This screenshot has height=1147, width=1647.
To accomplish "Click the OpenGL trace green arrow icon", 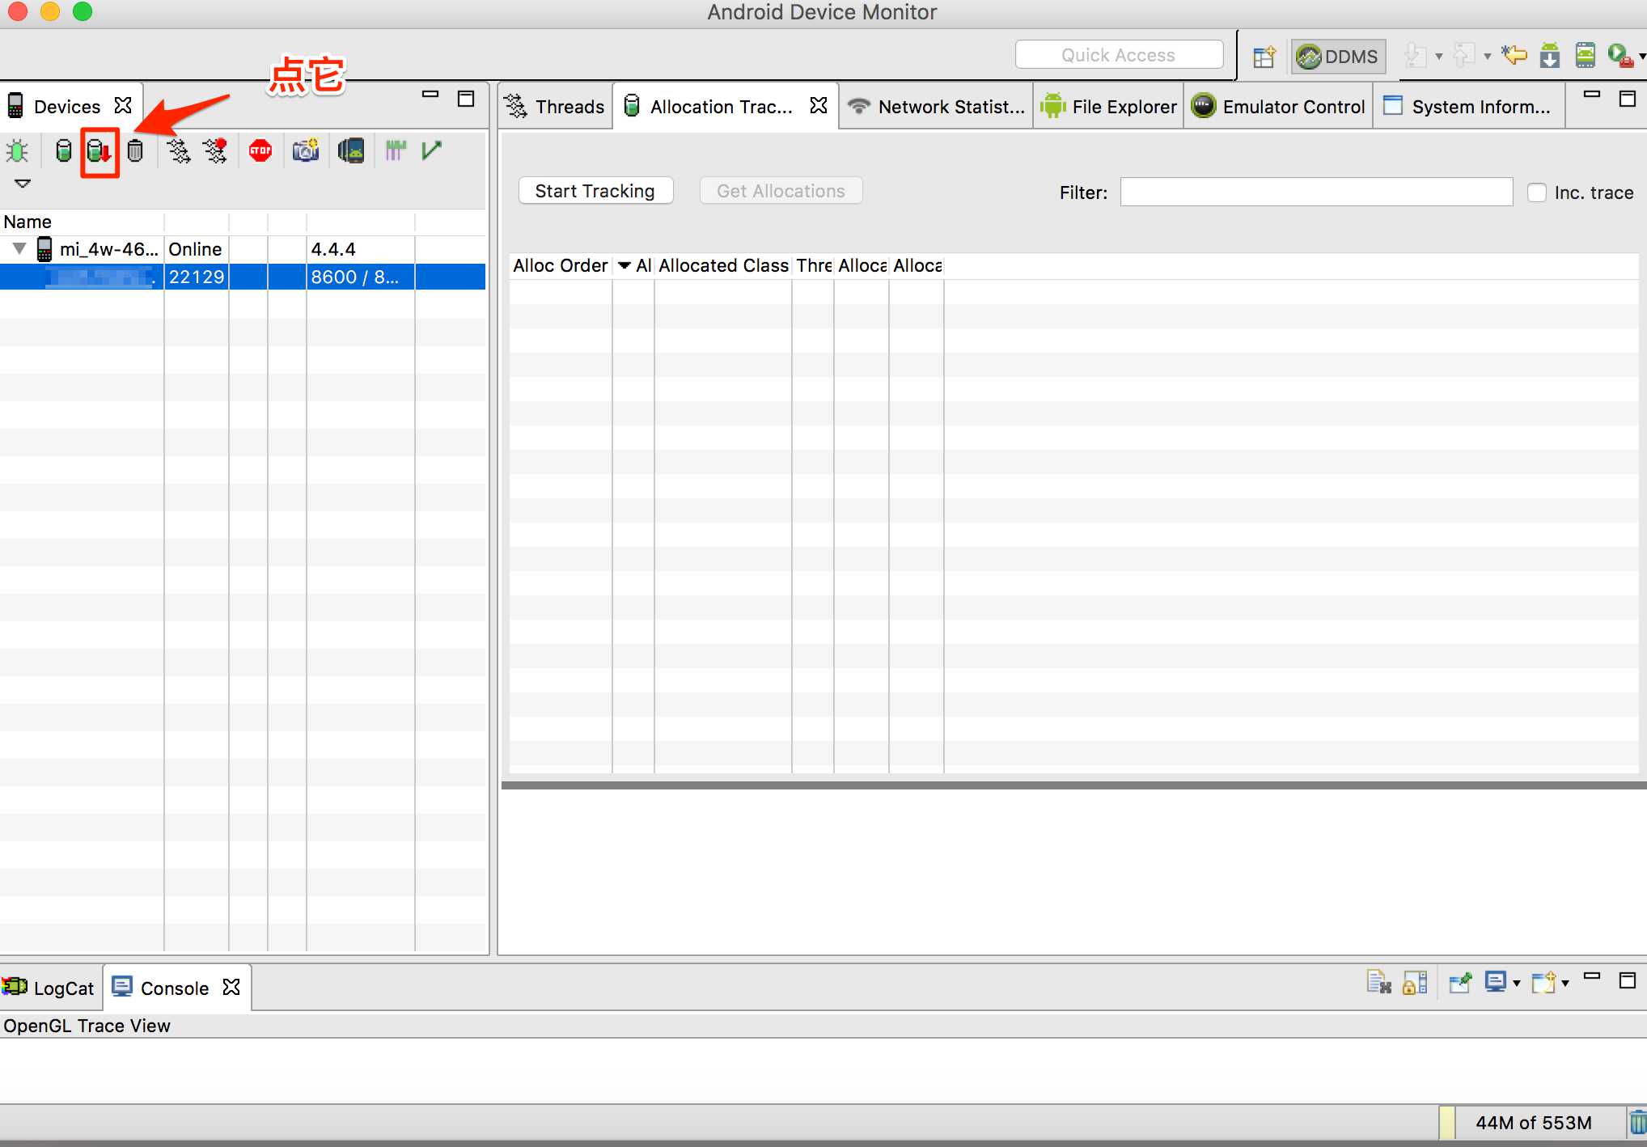I will click(x=432, y=151).
